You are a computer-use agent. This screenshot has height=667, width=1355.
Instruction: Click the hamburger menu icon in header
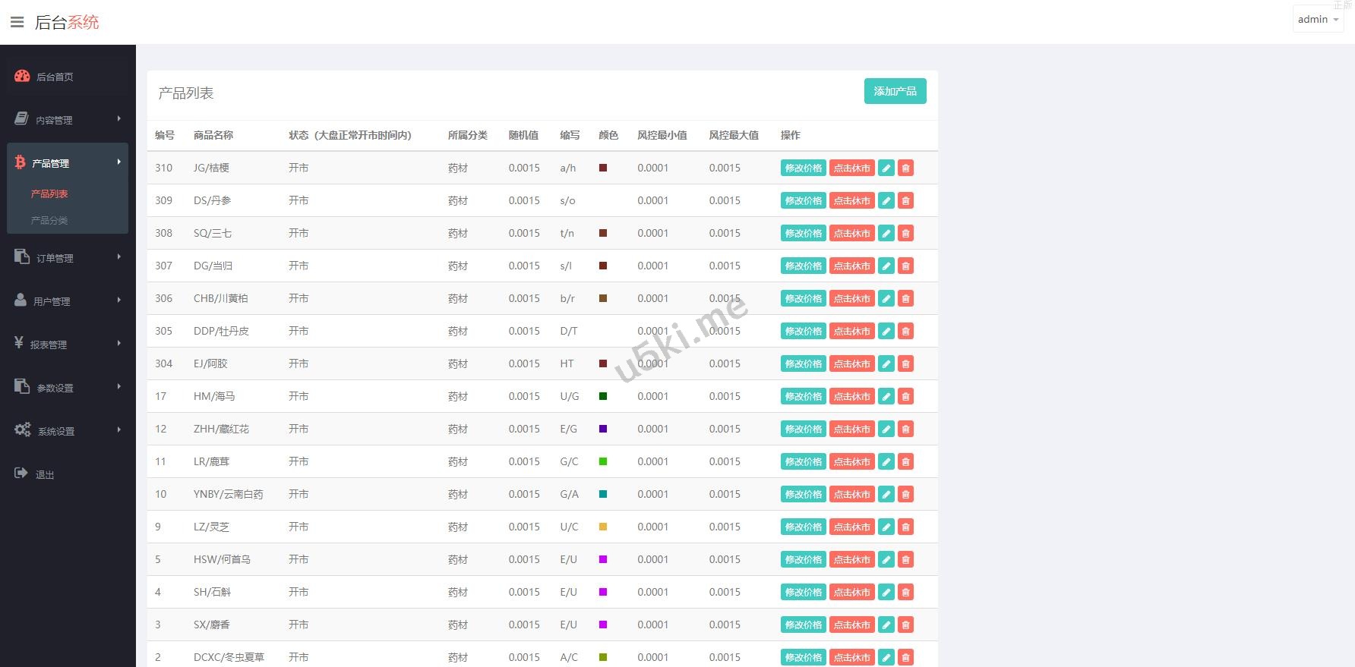click(x=17, y=22)
